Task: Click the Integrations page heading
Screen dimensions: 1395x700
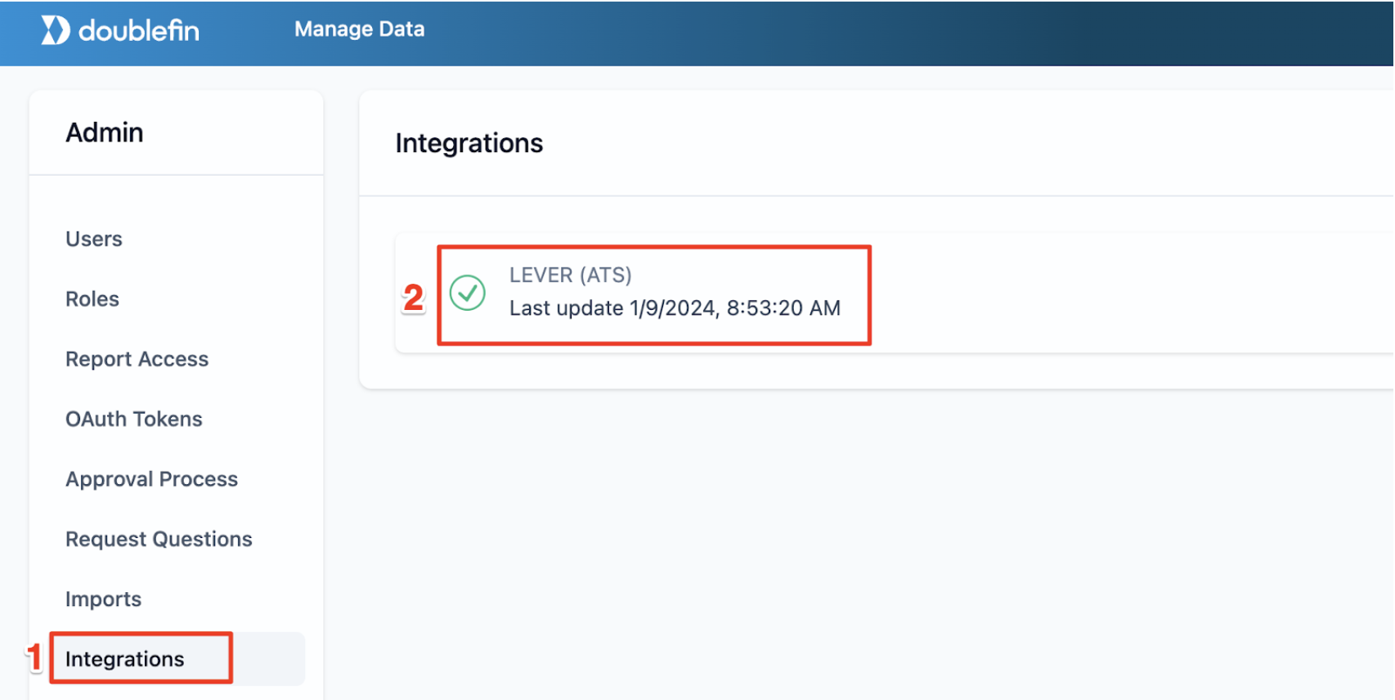Action: [x=469, y=143]
